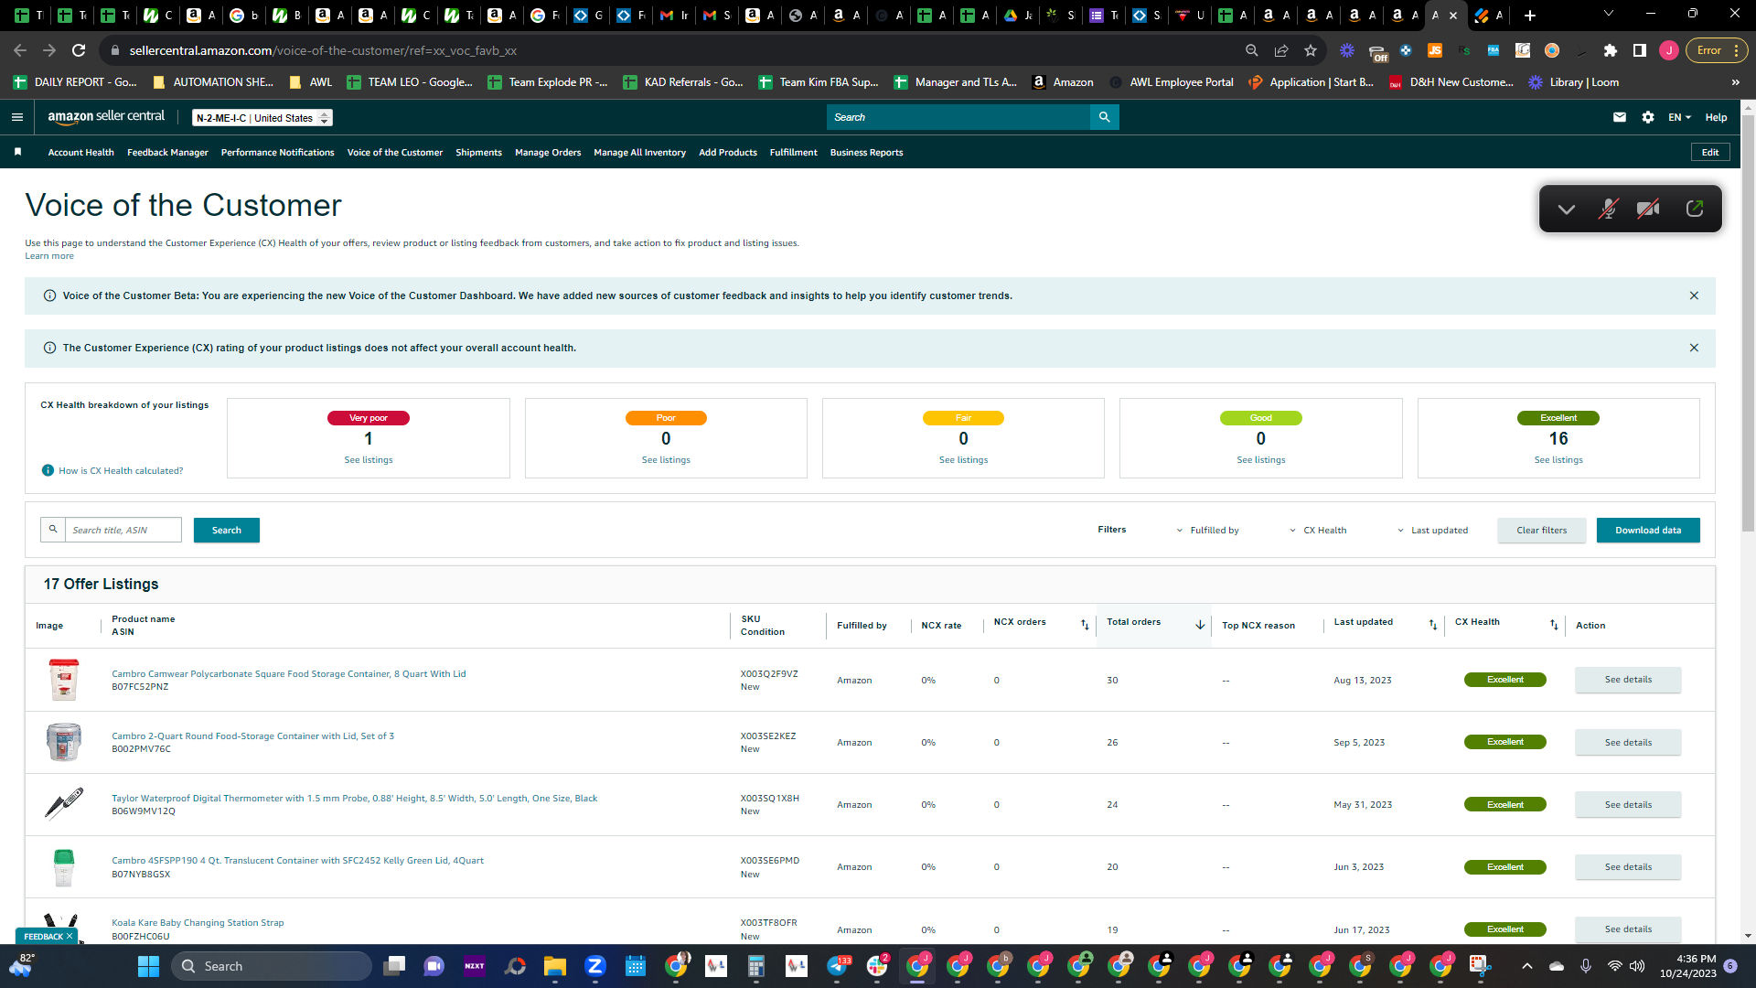Open the EN language dropdown
The image size is (1756, 988).
pyautogui.click(x=1679, y=117)
